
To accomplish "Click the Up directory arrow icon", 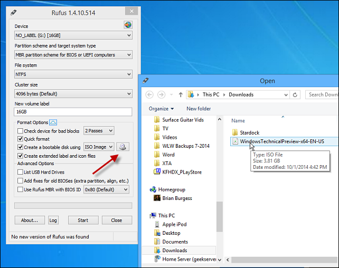I will coord(181,95).
